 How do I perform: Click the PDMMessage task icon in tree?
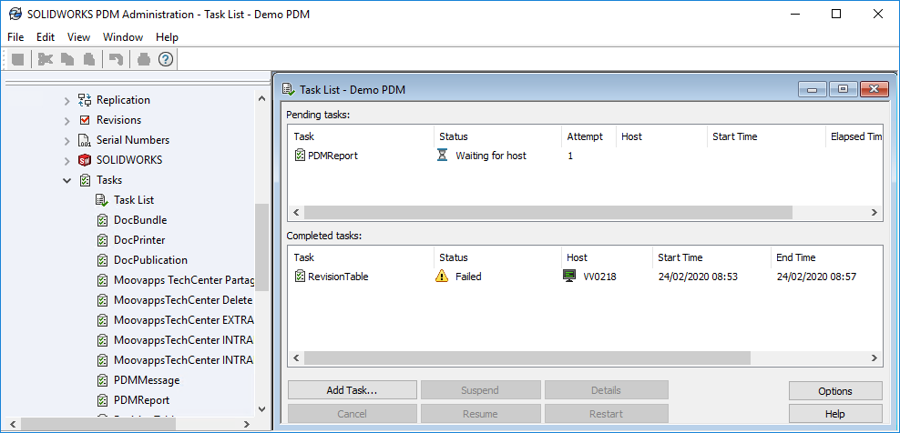(102, 380)
